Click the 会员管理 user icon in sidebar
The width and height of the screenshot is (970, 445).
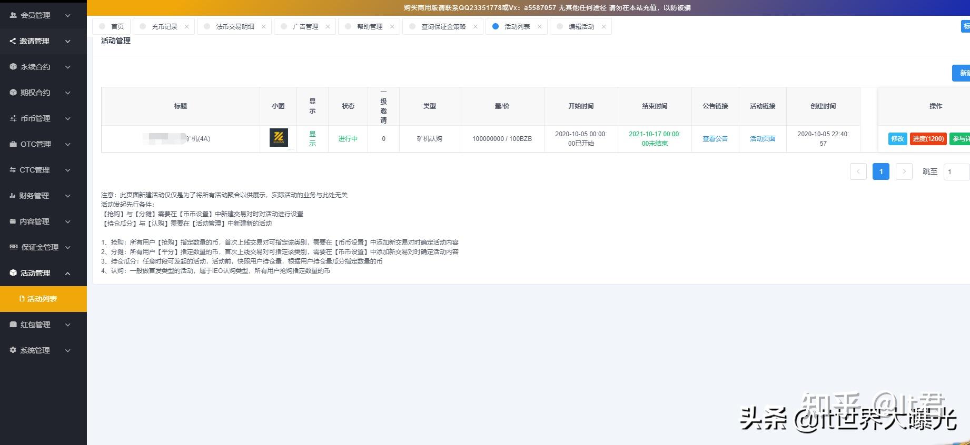coord(13,15)
